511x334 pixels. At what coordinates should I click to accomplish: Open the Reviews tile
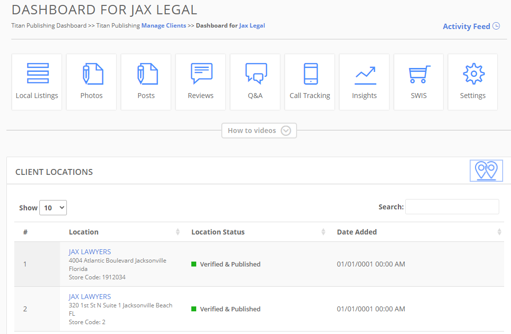pos(201,82)
